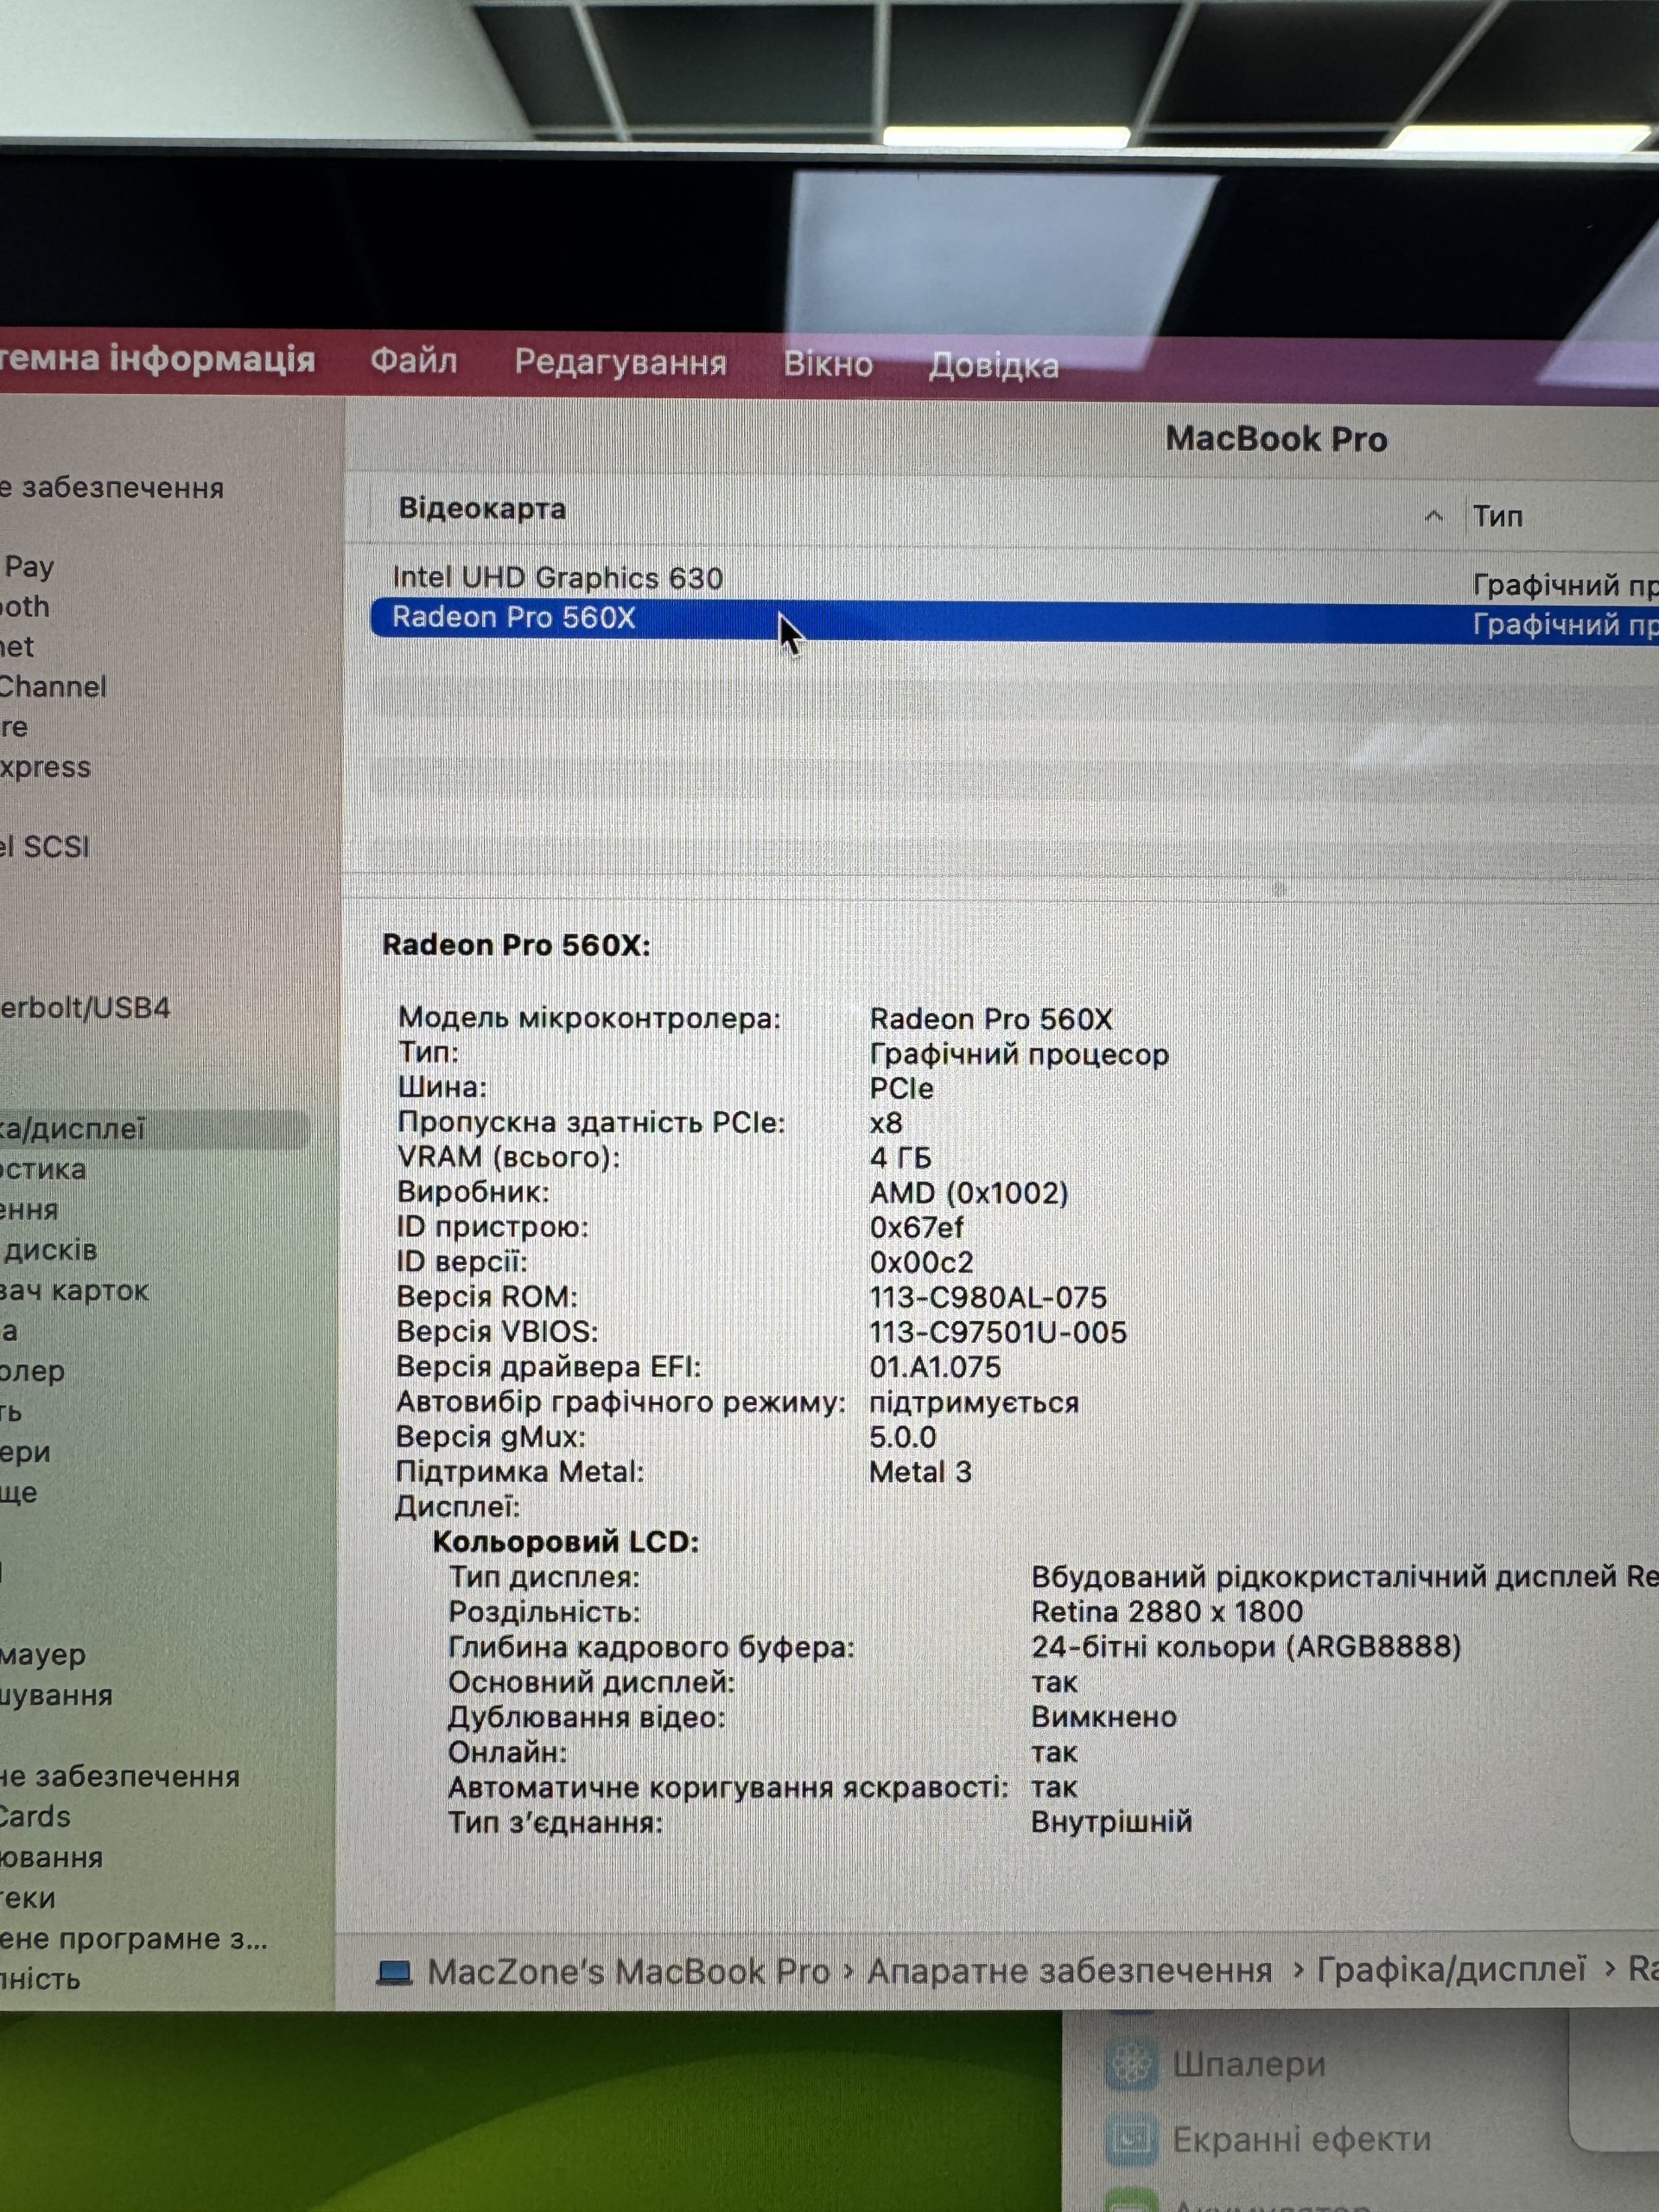The height and width of the screenshot is (2212, 1659).
Task: Click the Шпалери icon in background window
Action: pos(1130,2065)
